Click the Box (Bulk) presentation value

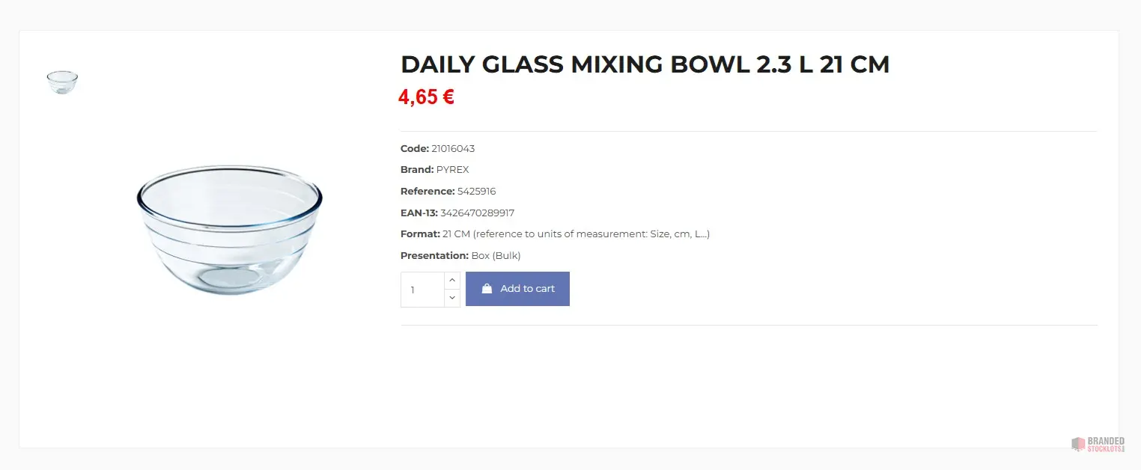coord(496,256)
